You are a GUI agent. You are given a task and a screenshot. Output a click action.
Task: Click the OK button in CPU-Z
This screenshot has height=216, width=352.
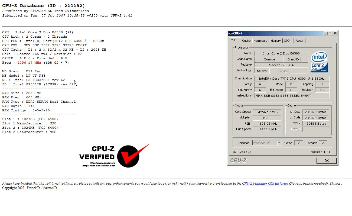click(x=327, y=161)
